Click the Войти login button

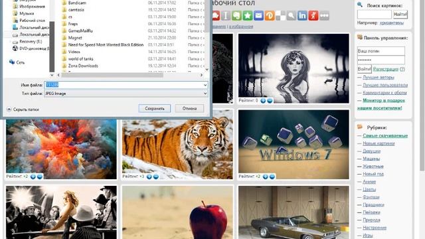tap(364, 69)
